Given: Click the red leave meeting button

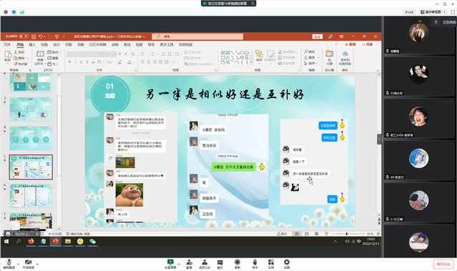Looking at the screenshot, I should [443, 264].
